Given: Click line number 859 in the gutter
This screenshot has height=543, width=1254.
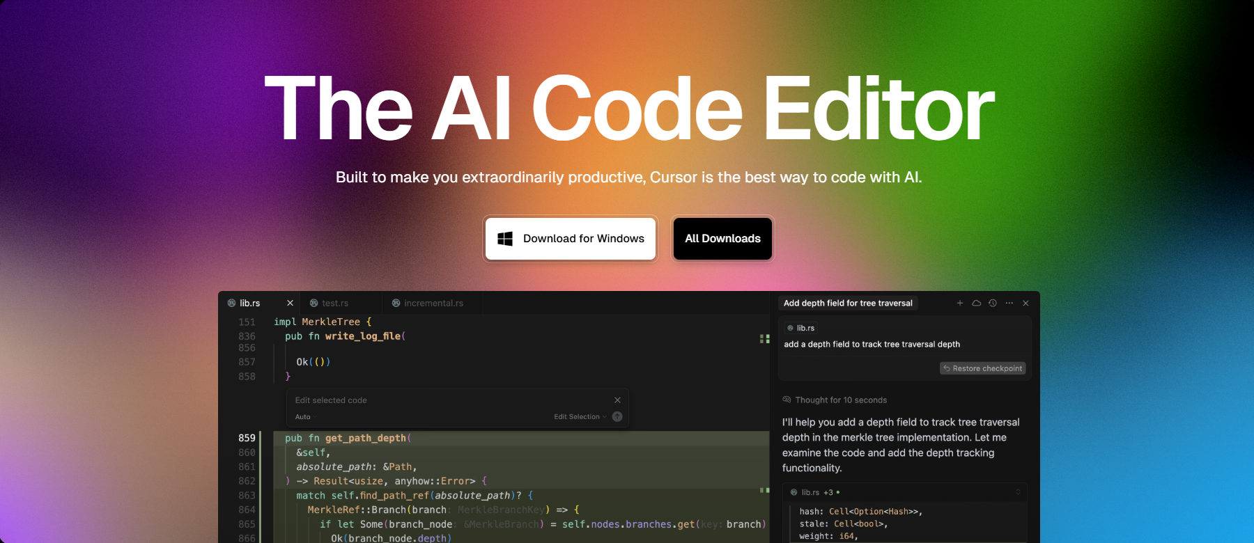Looking at the screenshot, I should coord(247,438).
